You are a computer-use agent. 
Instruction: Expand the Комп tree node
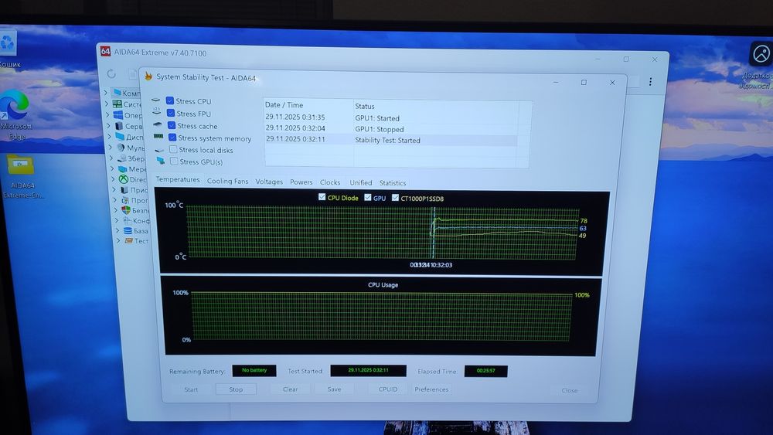pos(105,92)
